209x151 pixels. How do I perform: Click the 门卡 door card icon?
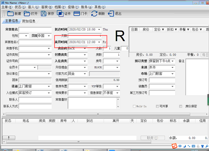click(x=77, y=14)
